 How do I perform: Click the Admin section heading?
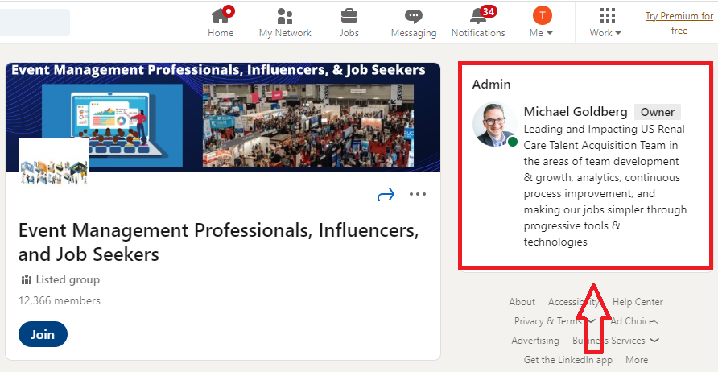[x=491, y=85]
